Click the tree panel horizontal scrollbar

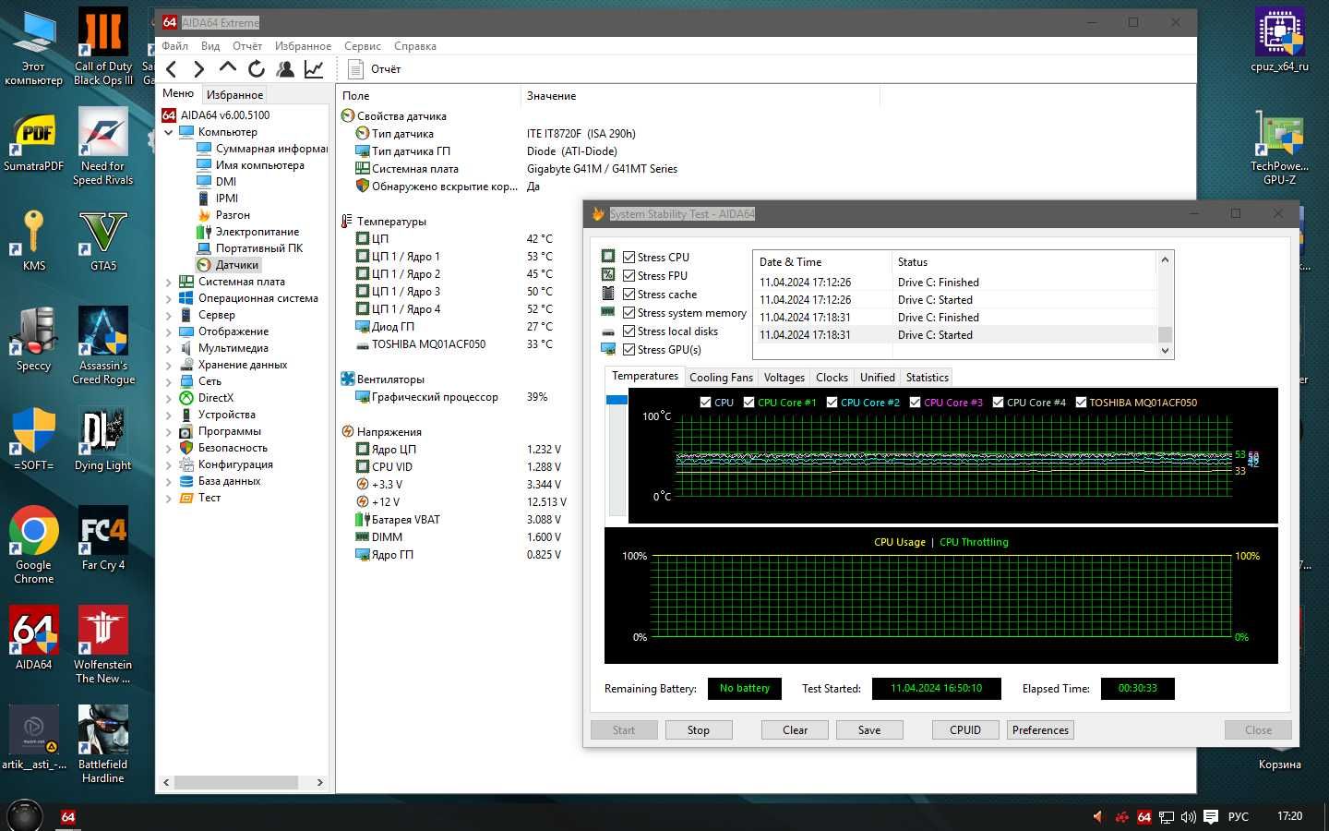236,782
